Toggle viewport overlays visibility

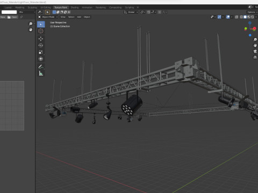[x=228, y=17]
